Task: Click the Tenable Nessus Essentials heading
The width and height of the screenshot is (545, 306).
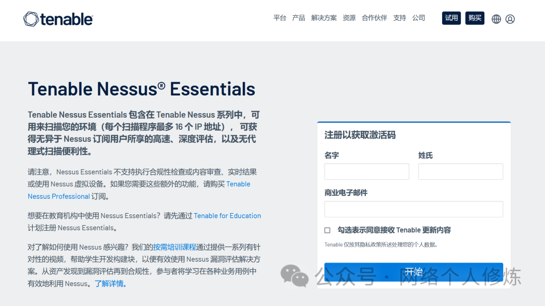Action: pyautogui.click(x=141, y=89)
